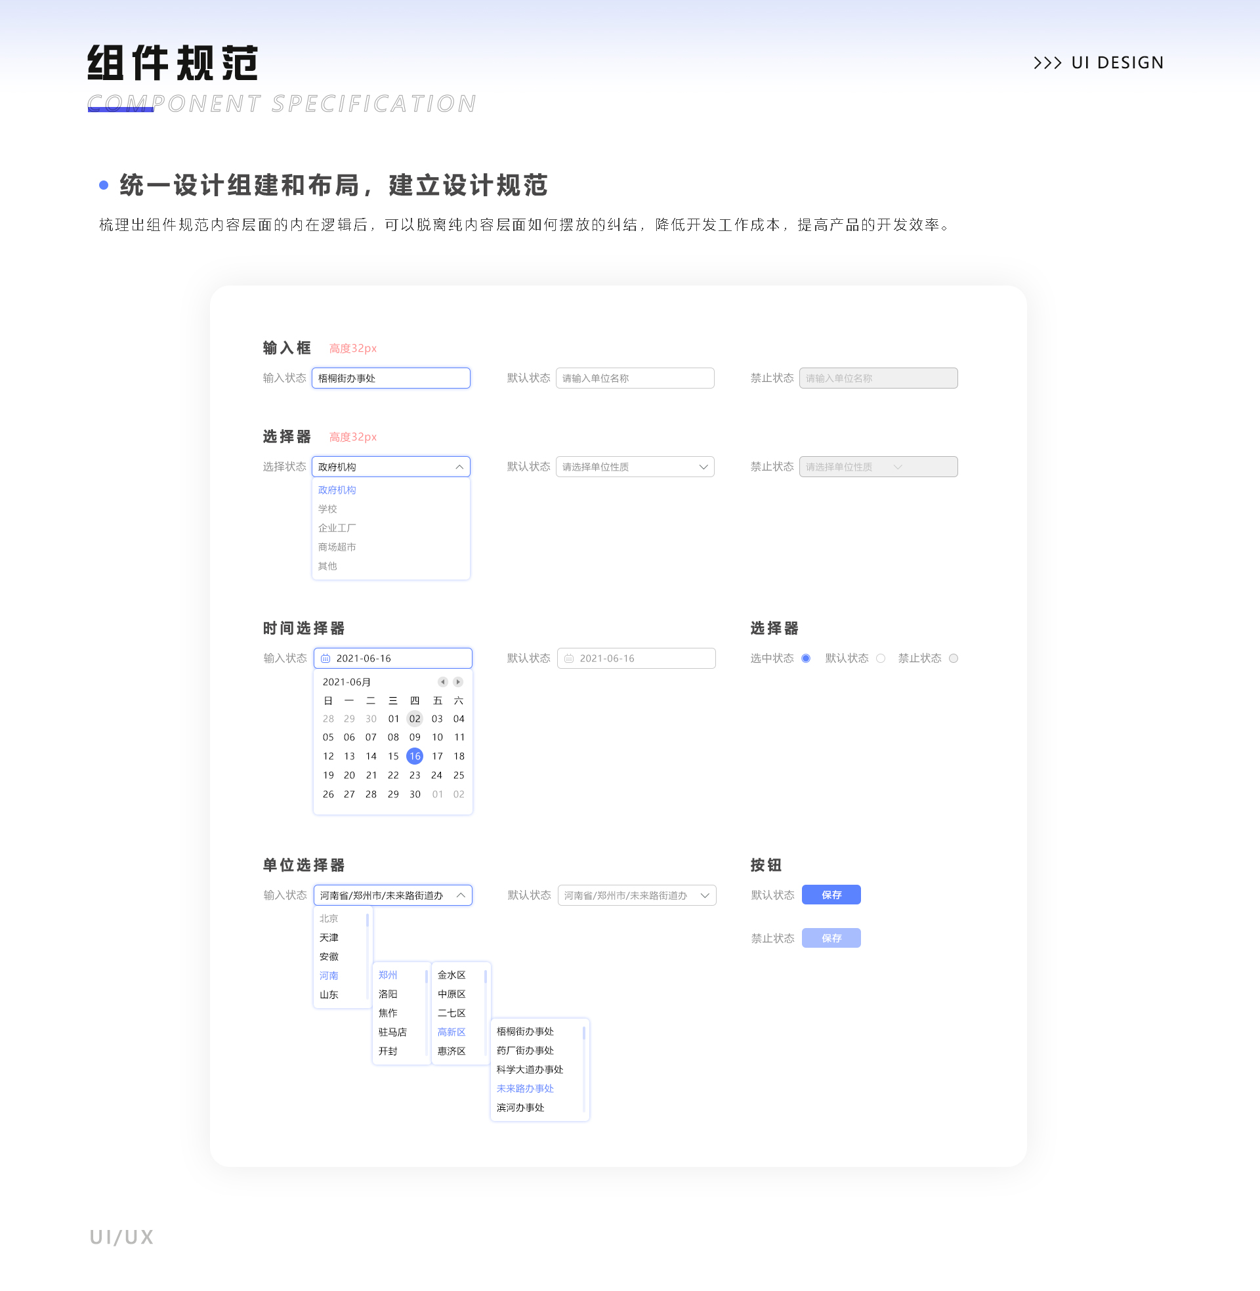This screenshot has width=1260, height=1291.
Task: Choose 其他 from the dropdown list
Action: 327,566
